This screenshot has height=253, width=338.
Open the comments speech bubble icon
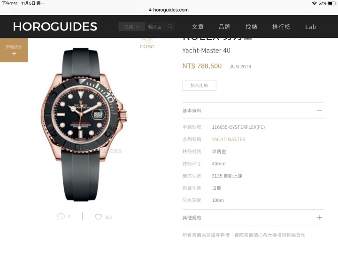61,216
